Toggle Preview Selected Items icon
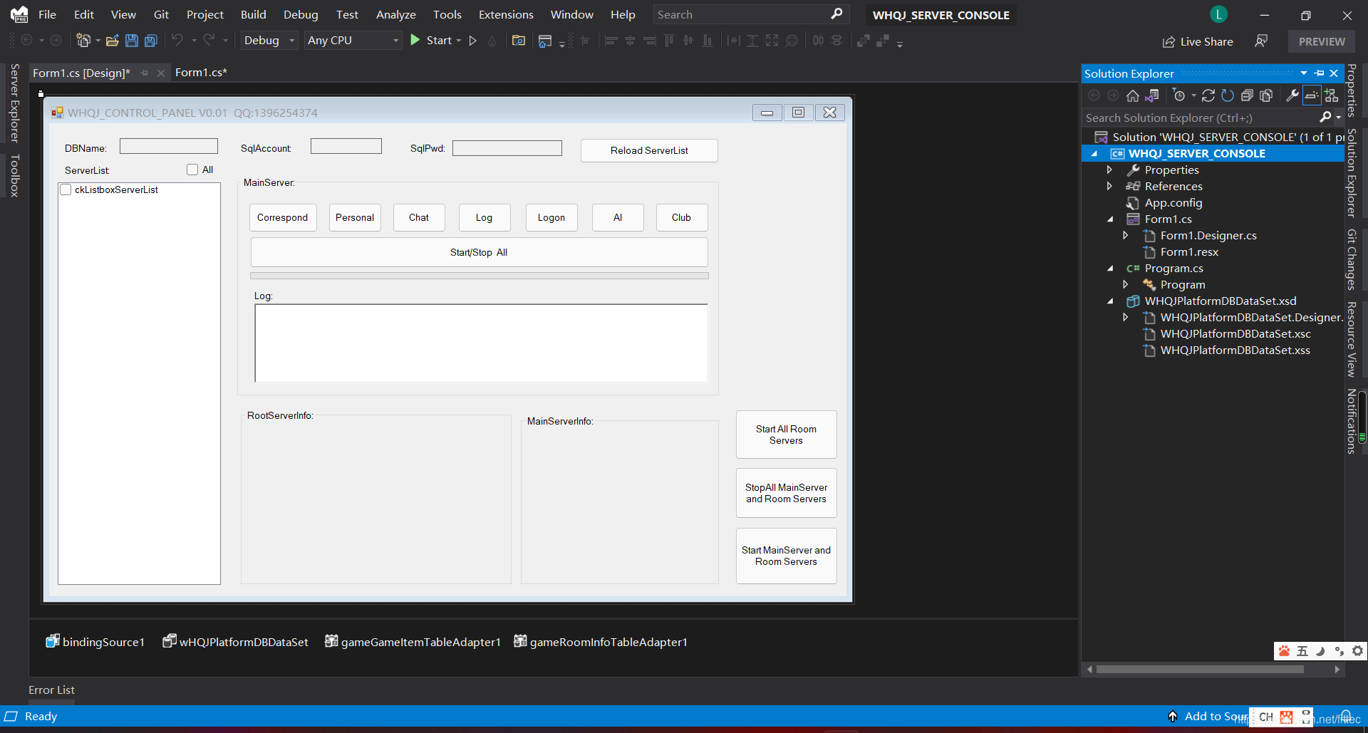 [1311, 95]
